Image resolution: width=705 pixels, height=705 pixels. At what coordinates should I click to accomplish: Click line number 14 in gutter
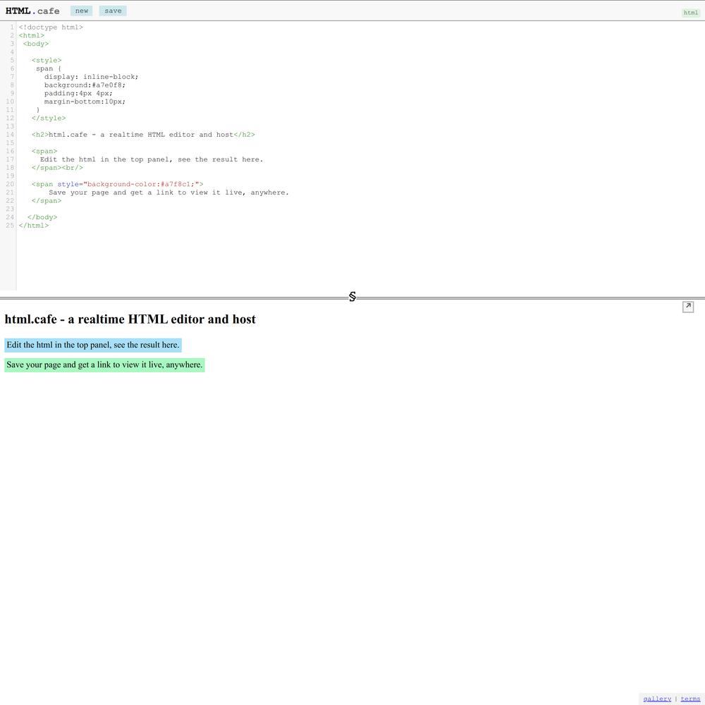click(10, 135)
